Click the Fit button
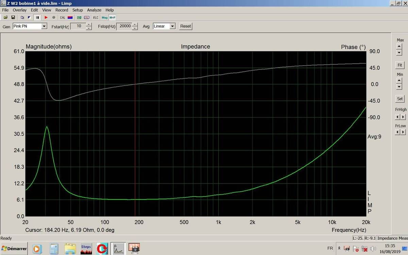Image resolution: width=408 pixels, height=255 pixels. coord(400,65)
